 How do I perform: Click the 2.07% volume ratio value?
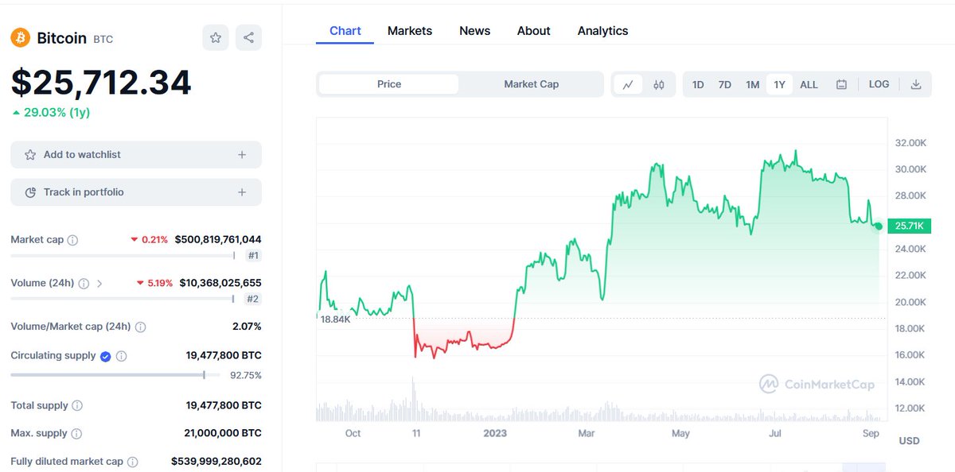[246, 327]
